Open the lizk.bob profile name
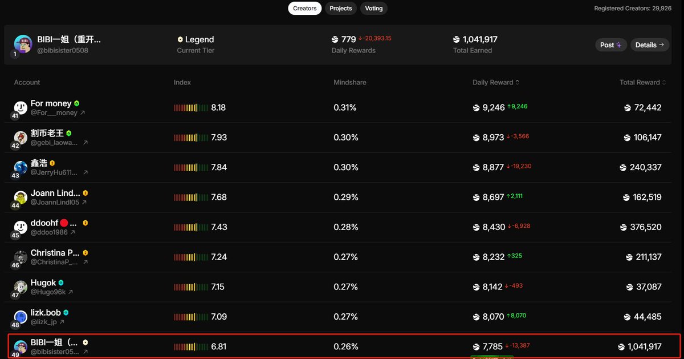 pyautogui.click(x=46, y=313)
